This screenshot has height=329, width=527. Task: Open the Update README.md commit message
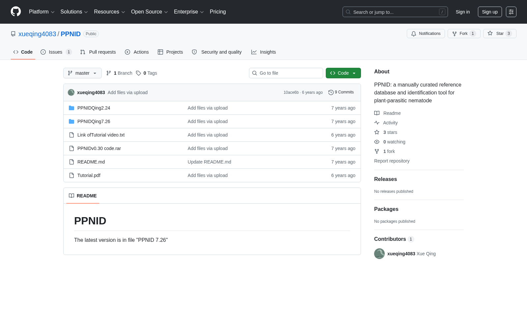209,162
